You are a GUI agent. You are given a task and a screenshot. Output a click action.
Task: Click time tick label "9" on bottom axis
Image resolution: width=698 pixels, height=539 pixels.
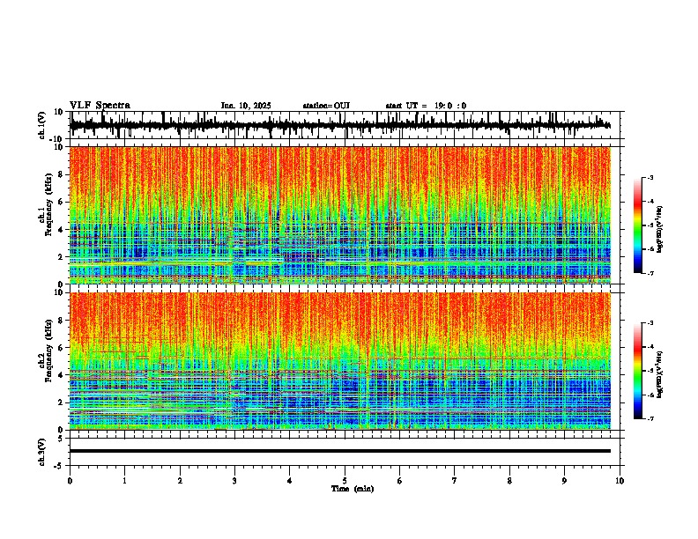(x=564, y=481)
